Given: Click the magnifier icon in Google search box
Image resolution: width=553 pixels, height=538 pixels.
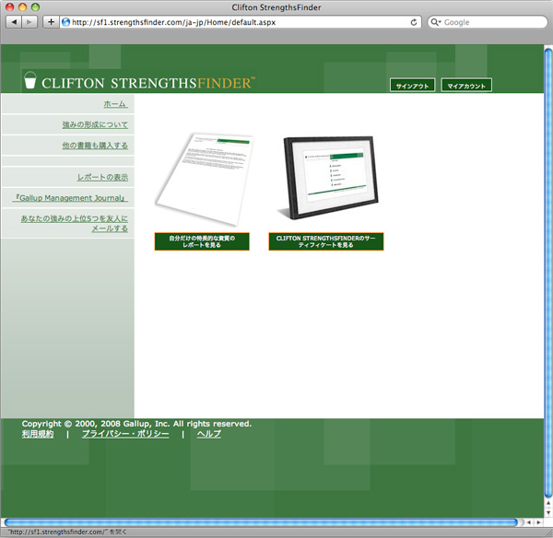Looking at the screenshot, I should (436, 22).
